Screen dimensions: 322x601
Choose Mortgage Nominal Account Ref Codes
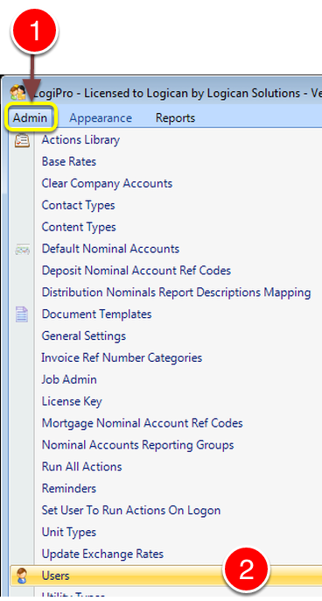pyautogui.click(x=142, y=423)
